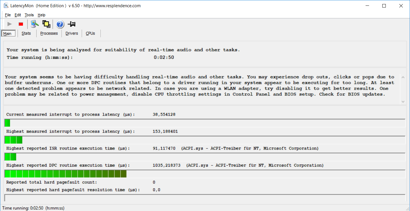410x211 pixels.
Task: Switch to the Stats tab
Action: tap(26, 33)
